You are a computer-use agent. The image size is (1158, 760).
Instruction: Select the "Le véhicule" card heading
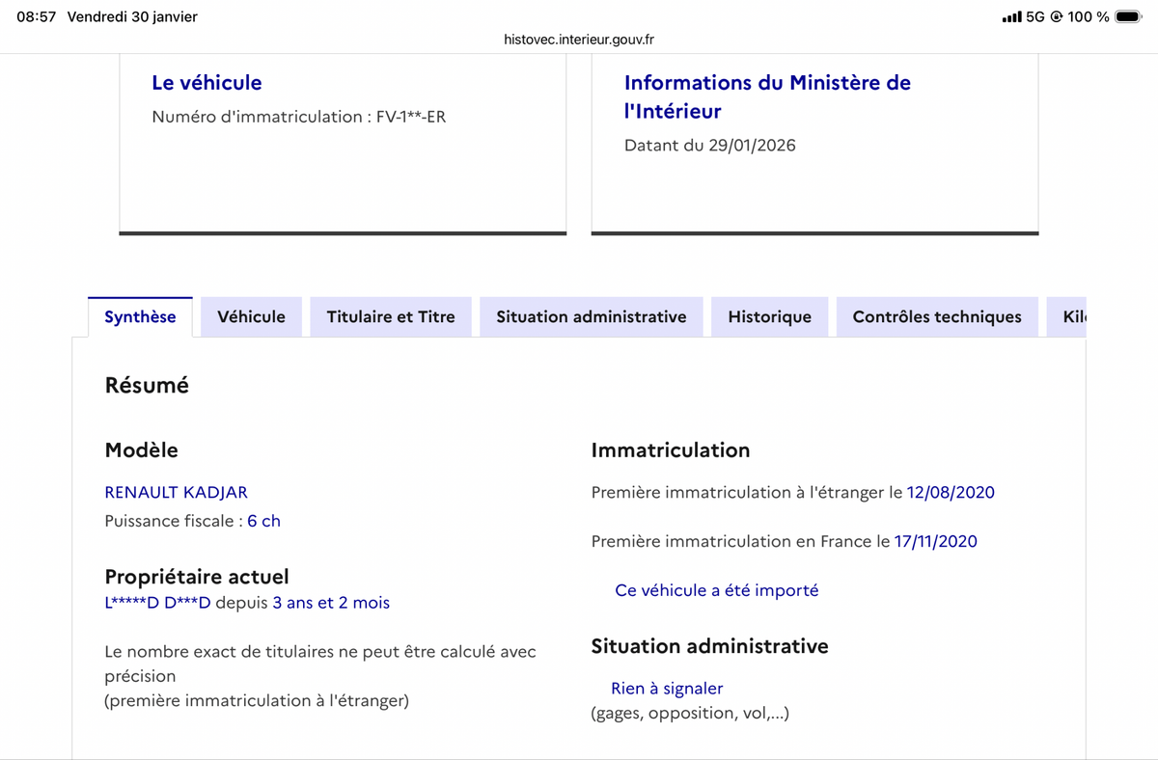(x=207, y=83)
